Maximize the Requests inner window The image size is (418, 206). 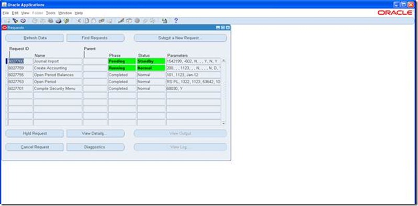click(223, 27)
